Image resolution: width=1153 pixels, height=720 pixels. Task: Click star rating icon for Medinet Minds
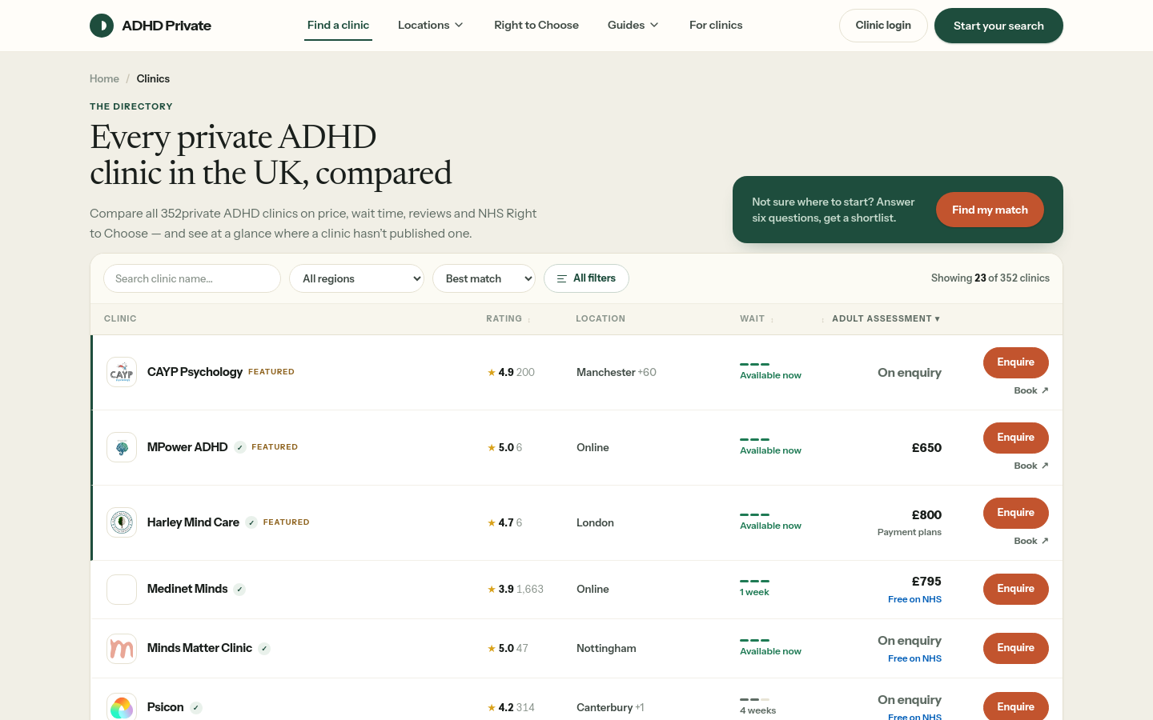click(492, 589)
